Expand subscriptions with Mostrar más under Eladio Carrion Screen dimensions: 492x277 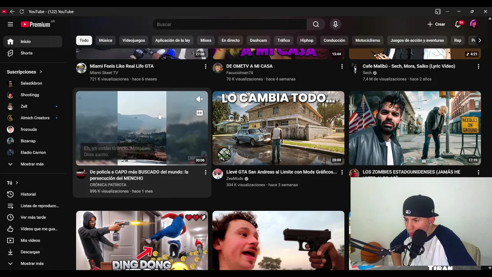33,164
